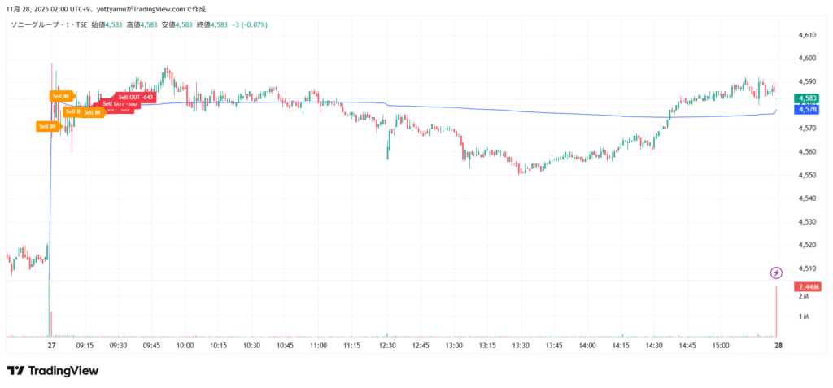
Task: Click the purple lightning bolt event icon
Action: pyautogui.click(x=776, y=272)
